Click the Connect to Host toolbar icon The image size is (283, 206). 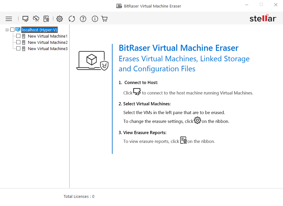pyautogui.click(x=25, y=19)
